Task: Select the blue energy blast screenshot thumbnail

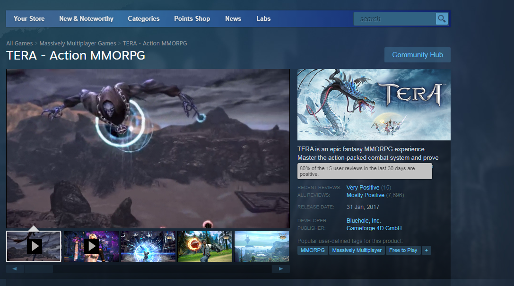Action: click(x=148, y=246)
